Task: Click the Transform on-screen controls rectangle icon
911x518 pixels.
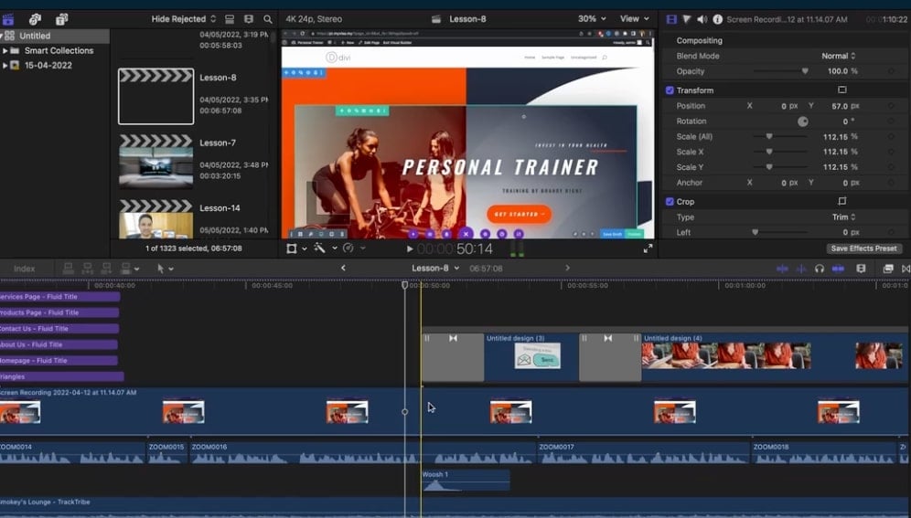Action: click(841, 90)
